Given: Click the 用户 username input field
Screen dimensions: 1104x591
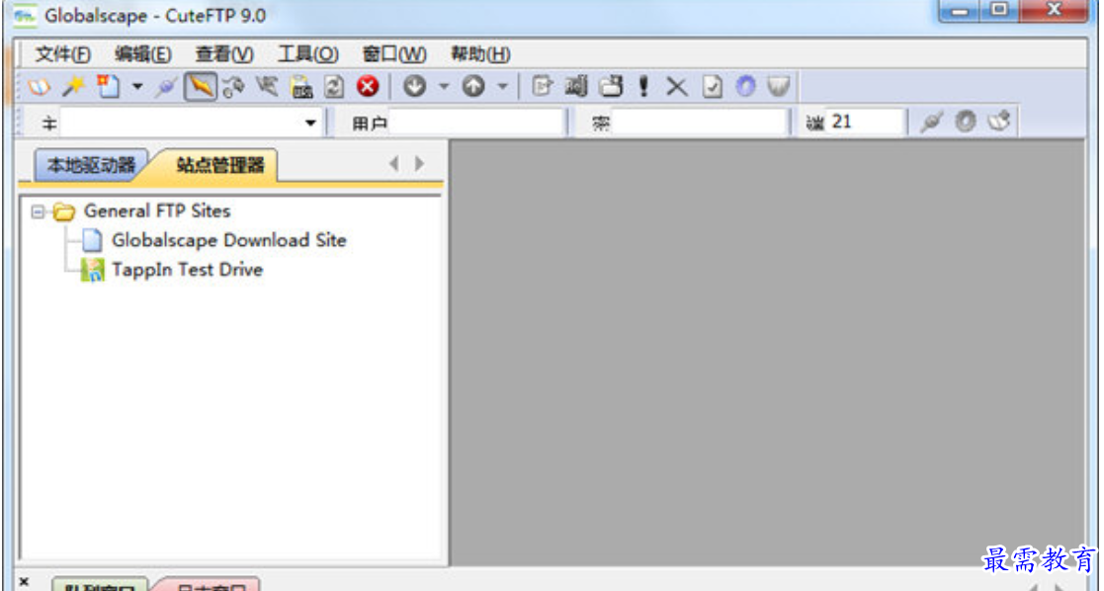Looking at the screenshot, I should 476,123.
